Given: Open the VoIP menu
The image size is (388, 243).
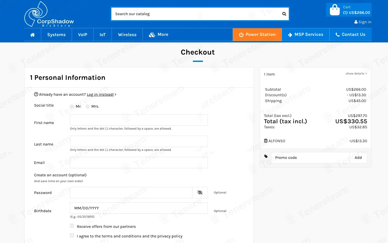Looking at the screenshot, I should (83, 35).
